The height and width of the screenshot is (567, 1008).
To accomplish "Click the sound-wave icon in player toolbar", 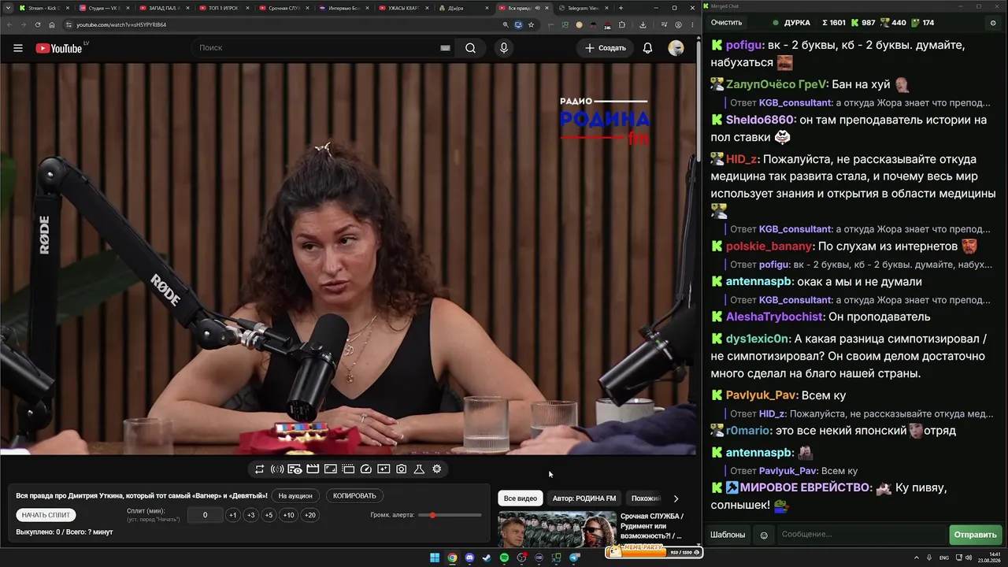I will tap(277, 469).
